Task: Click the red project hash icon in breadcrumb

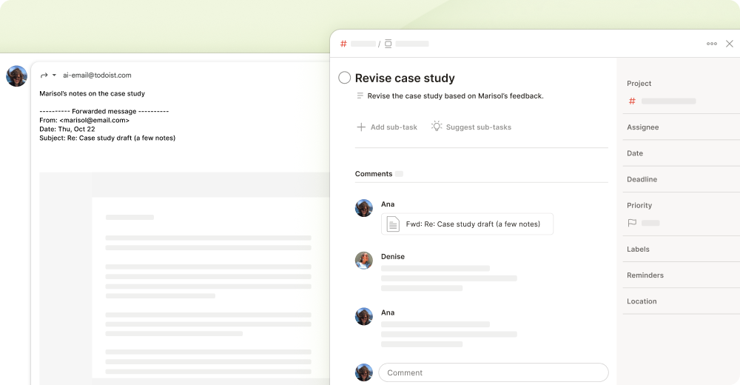Action: (x=343, y=44)
